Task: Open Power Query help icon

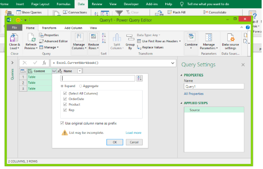Action: (248, 27)
